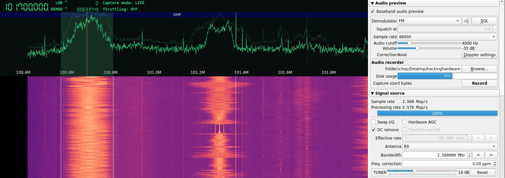Disable Baseband audio preview checkbox
This screenshot has height=178, width=505.
(x=372, y=11)
